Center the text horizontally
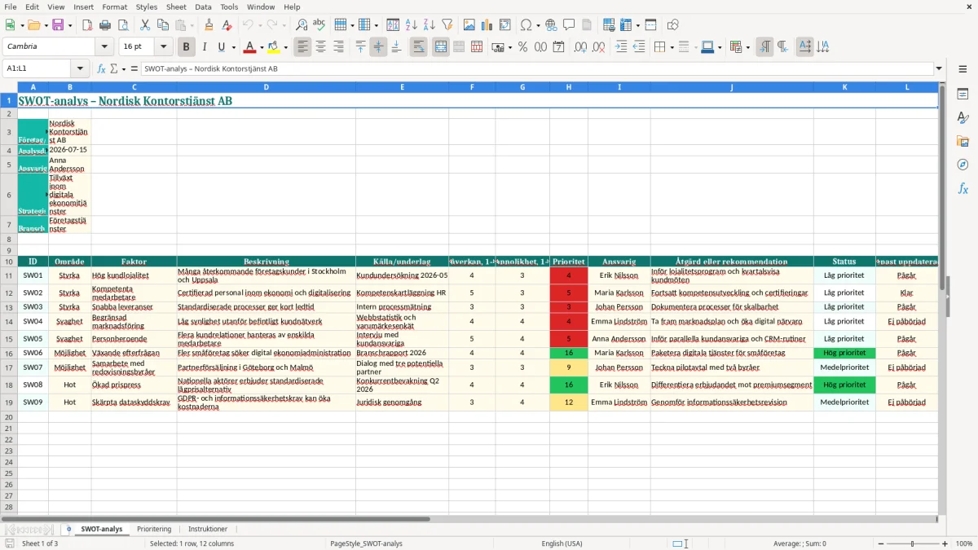This screenshot has height=550, width=978. tap(320, 47)
